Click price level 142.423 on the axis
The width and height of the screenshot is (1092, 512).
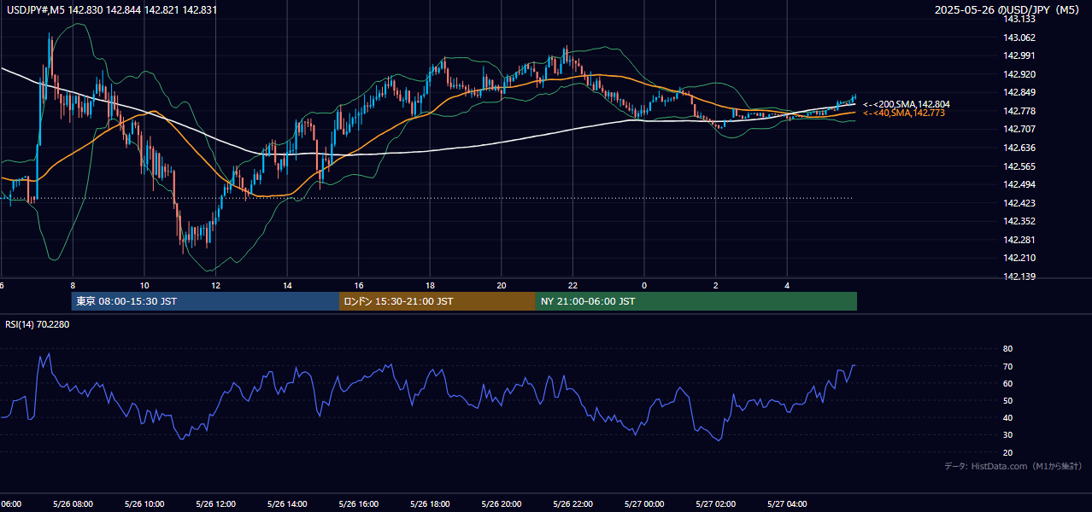click(1019, 203)
